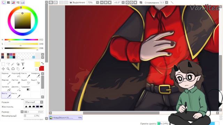The image size is (223, 125).
Task: Click the Undo arrow in top toolbar
Action: coord(51,2)
